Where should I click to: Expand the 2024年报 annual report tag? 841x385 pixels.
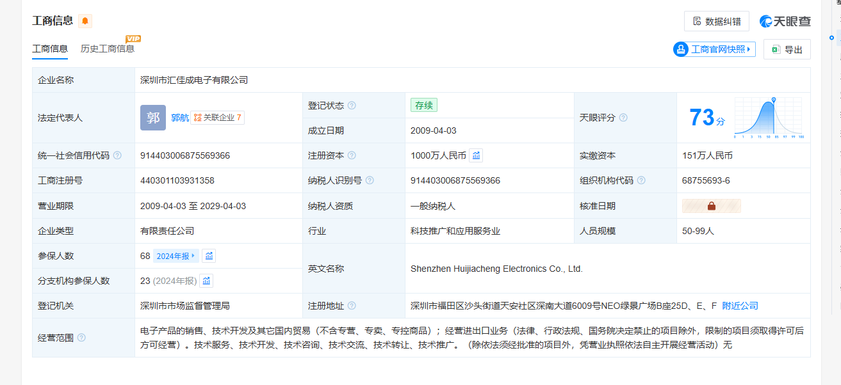coord(176,256)
